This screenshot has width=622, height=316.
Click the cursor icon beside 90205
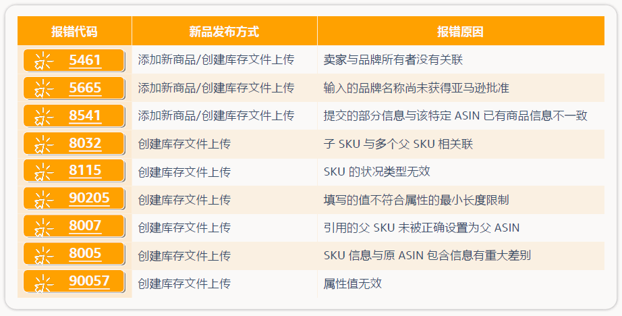43,200
